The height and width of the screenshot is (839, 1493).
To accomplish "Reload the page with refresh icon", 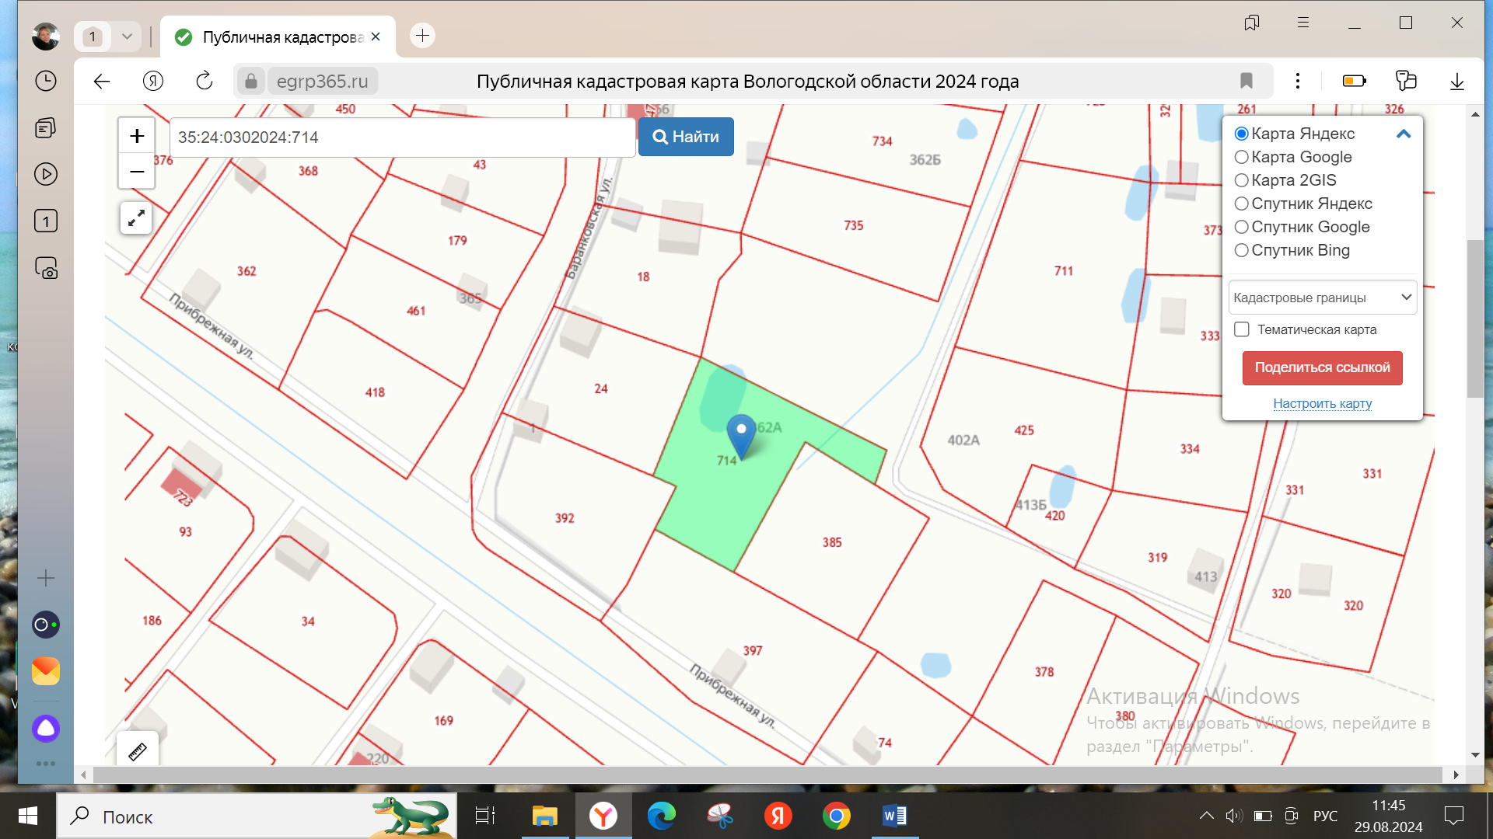I will click(205, 81).
